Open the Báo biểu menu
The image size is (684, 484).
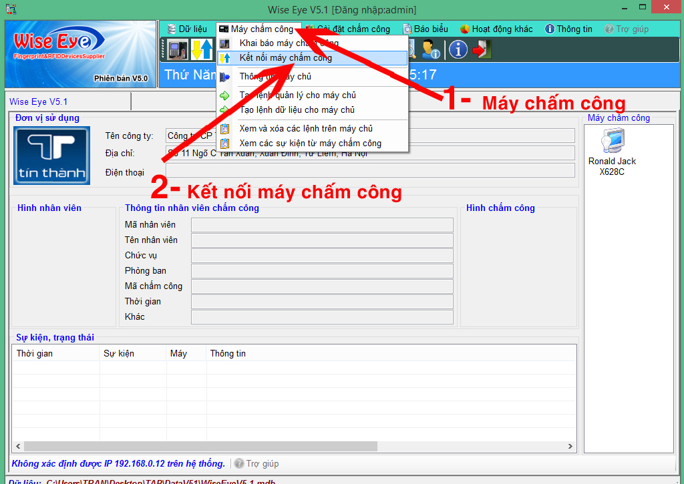tap(425, 29)
